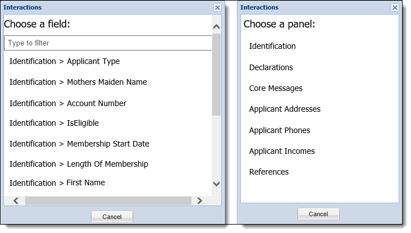411x233 pixels.
Task: Select the Applicant Addresses panel
Action: pyautogui.click(x=285, y=109)
